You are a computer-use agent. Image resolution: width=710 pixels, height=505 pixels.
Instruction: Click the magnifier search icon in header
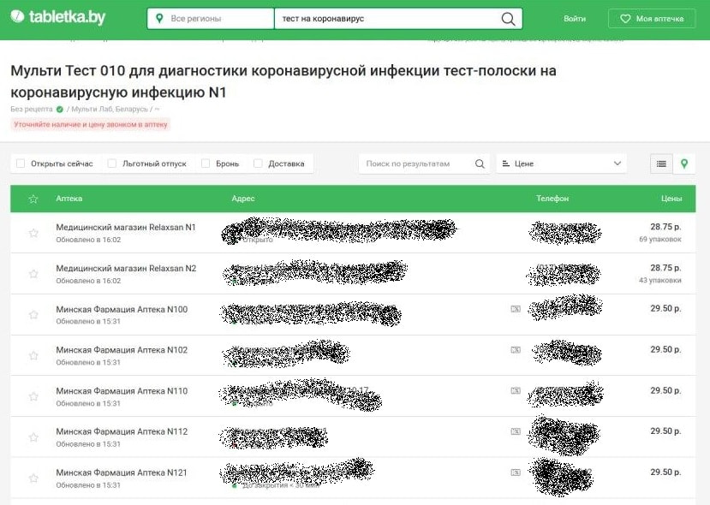tap(508, 19)
